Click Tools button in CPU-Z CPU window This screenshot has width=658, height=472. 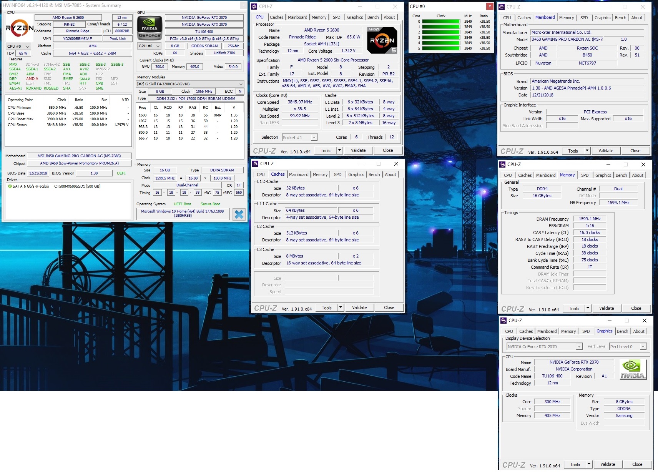click(326, 150)
